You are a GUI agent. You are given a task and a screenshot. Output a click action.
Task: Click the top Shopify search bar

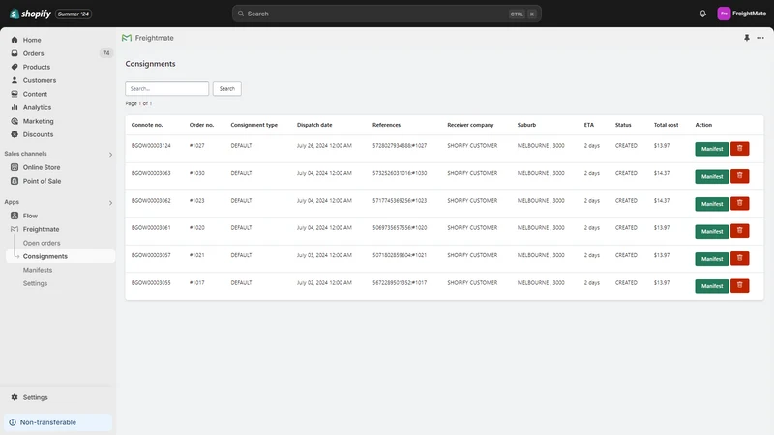pos(386,14)
